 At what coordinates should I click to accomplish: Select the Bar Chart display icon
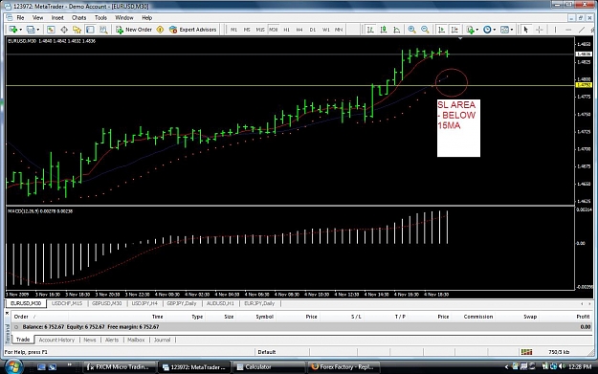point(370,30)
